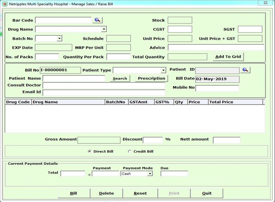Click the Nett amount field
275x202 pixels.
[x=226, y=140]
